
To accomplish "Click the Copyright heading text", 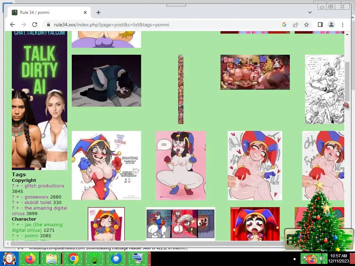I will (24, 180).
